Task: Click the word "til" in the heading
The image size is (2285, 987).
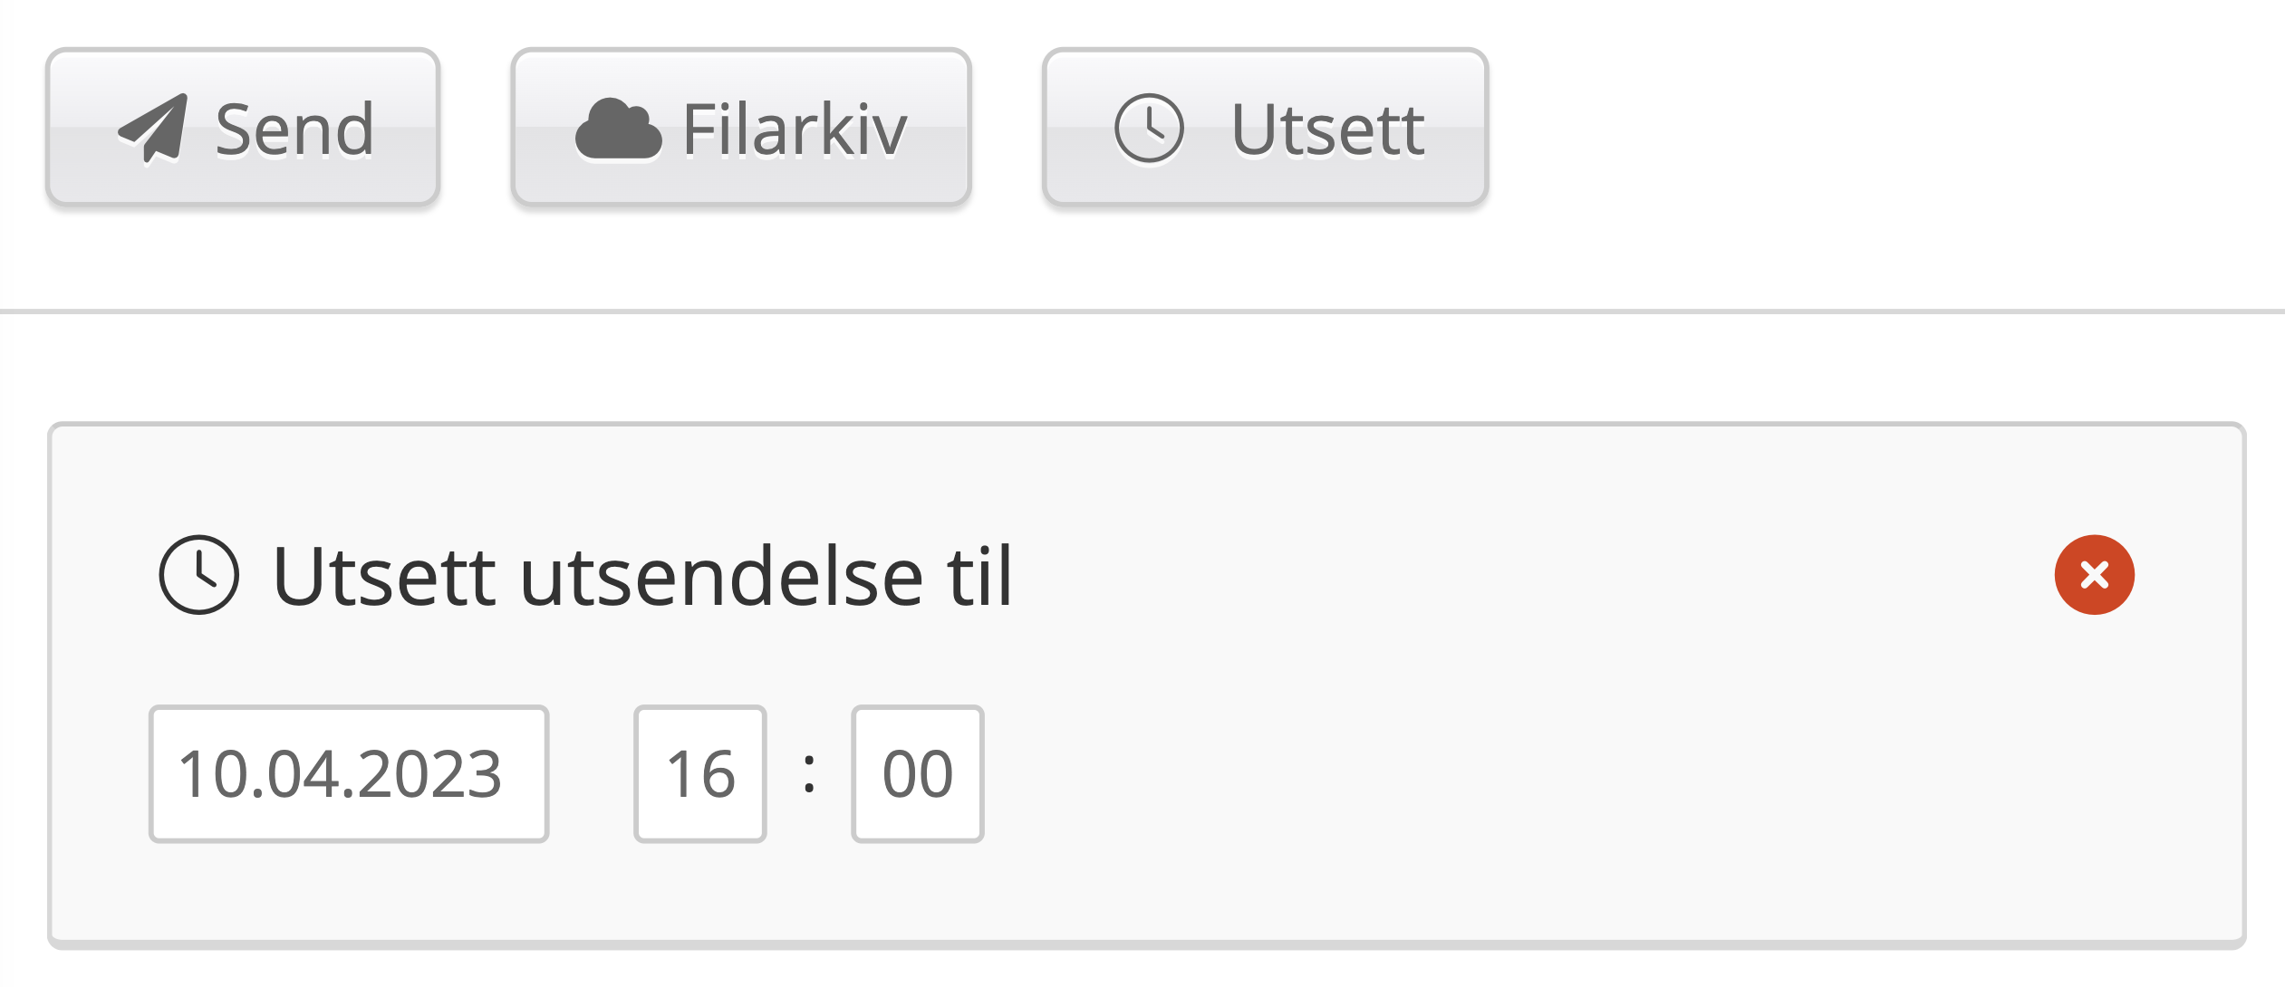Action: pyautogui.click(x=979, y=576)
